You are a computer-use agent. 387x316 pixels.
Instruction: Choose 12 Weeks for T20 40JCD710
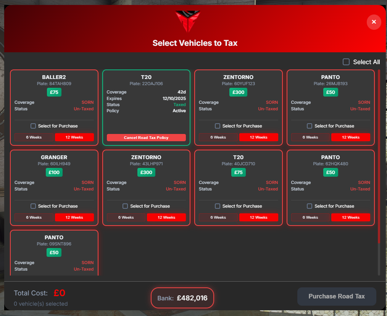coord(259,218)
